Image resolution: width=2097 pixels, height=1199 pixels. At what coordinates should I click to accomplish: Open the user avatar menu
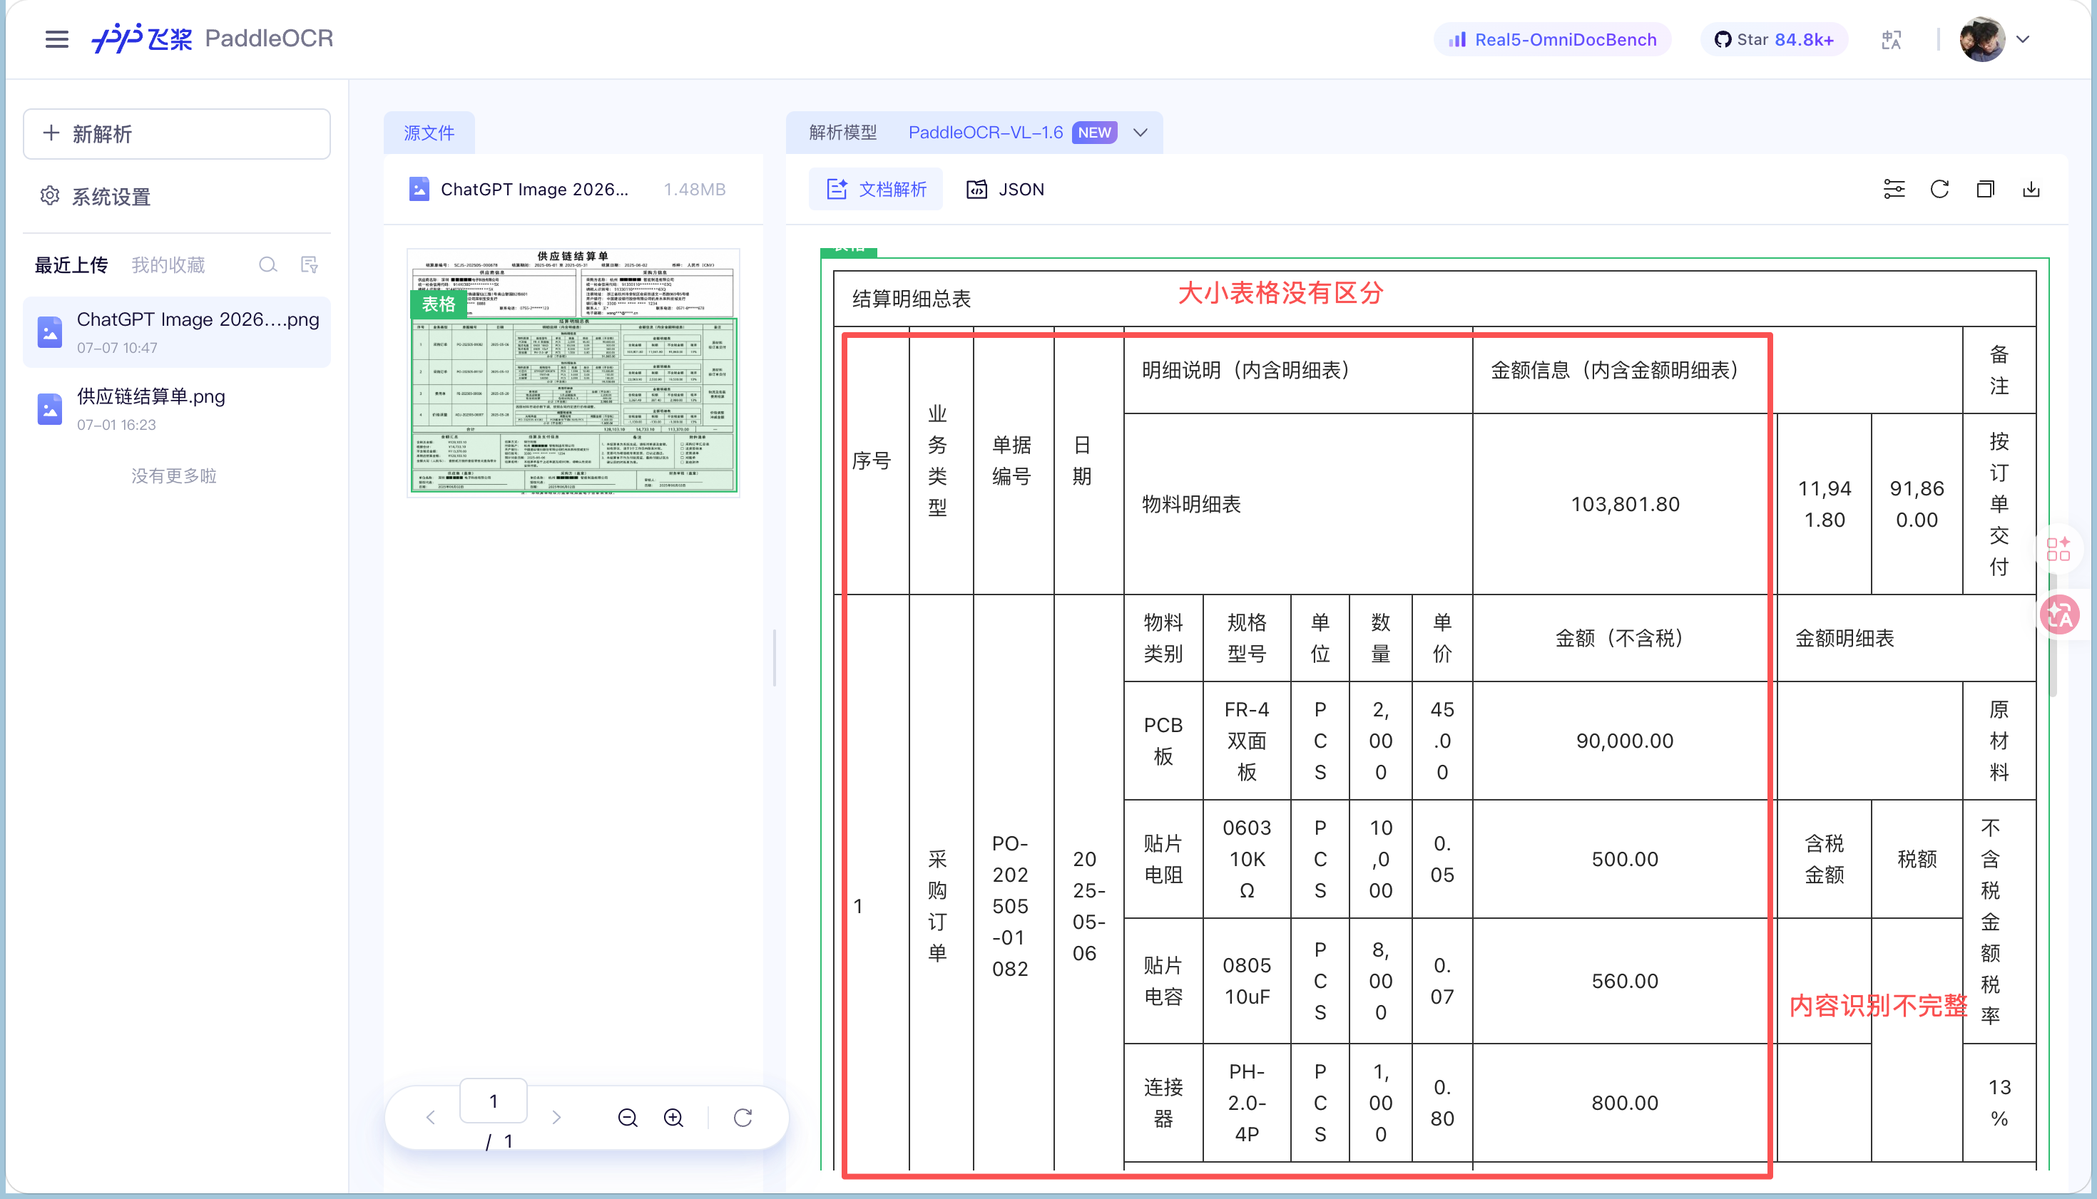(1982, 38)
